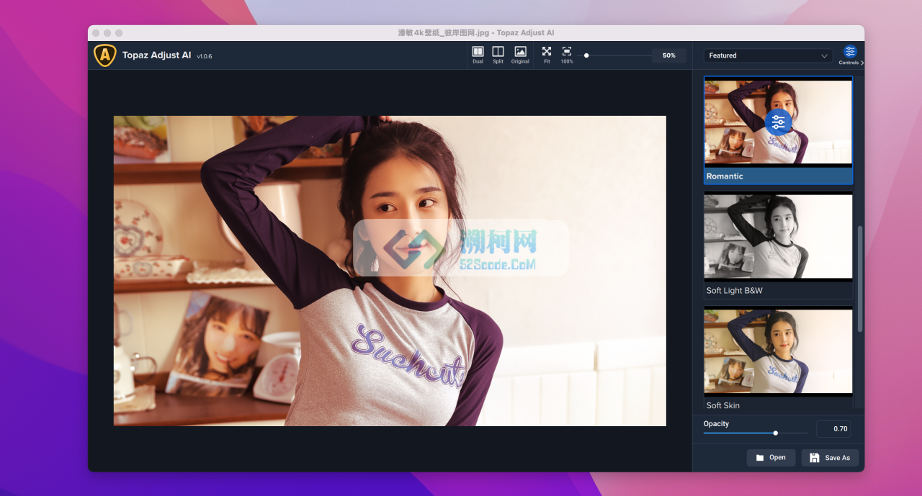Switch to Split view mode
The width and height of the screenshot is (922, 496).
498,55
